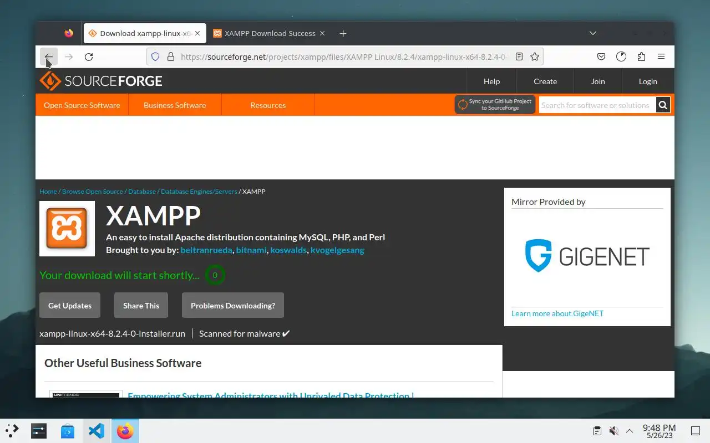The height and width of the screenshot is (443, 710).
Task: Click the XAMPP project logo
Action: [67, 229]
